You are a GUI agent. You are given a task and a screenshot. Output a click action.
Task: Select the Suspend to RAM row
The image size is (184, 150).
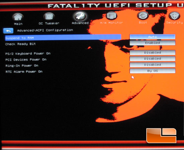point(63,38)
